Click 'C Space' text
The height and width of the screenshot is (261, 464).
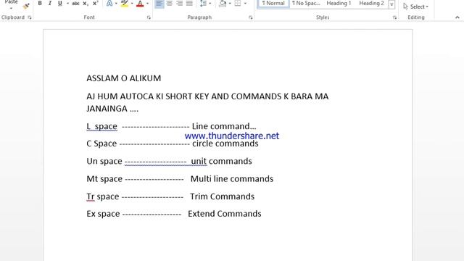tap(101, 144)
